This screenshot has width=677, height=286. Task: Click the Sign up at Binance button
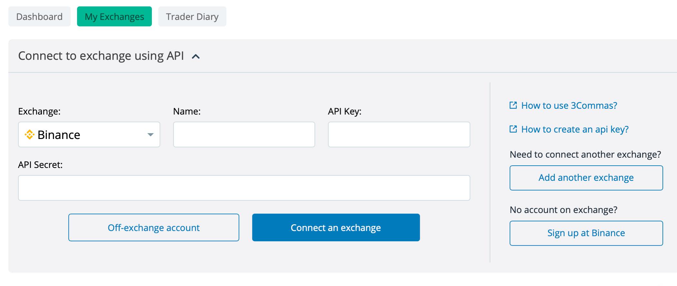tap(586, 233)
